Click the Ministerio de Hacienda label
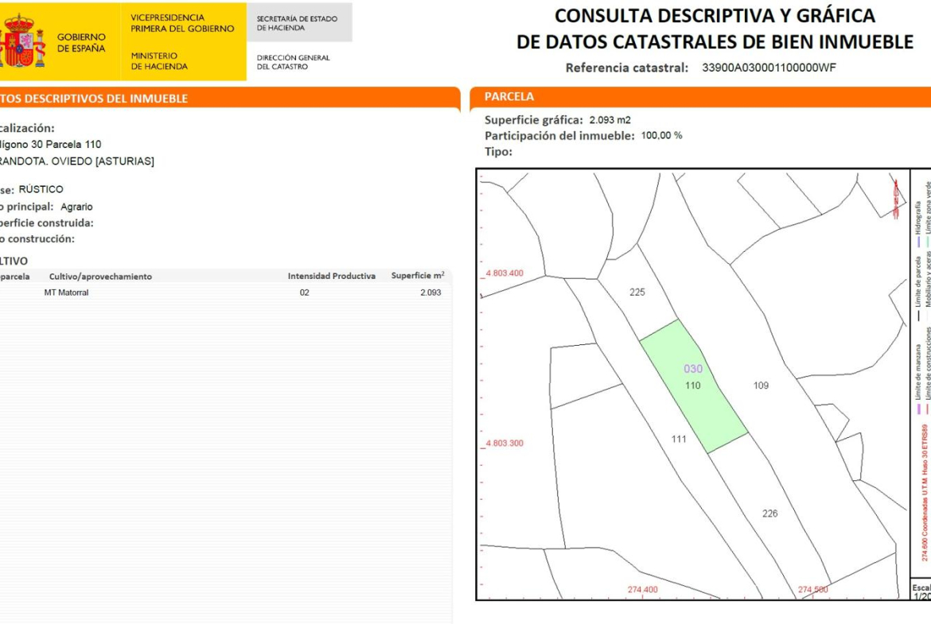This screenshot has height=624, width=931. point(159,61)
